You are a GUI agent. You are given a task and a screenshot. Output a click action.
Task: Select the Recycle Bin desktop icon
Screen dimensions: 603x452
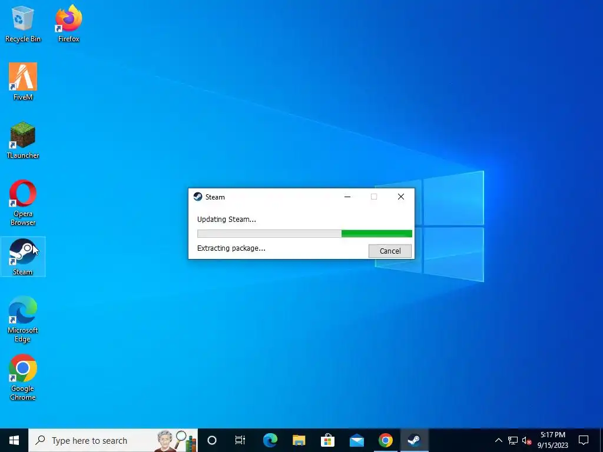(23, 24)
